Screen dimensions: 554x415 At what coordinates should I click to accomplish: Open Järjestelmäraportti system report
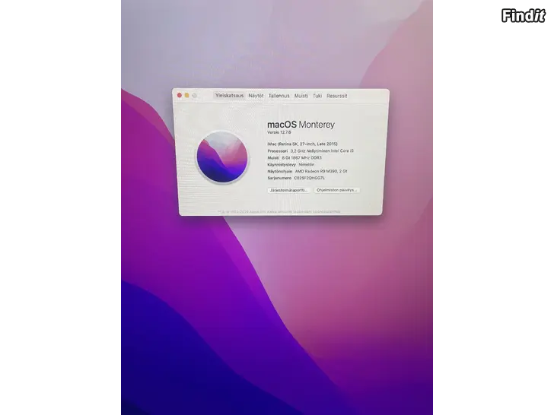pos(289,190)
